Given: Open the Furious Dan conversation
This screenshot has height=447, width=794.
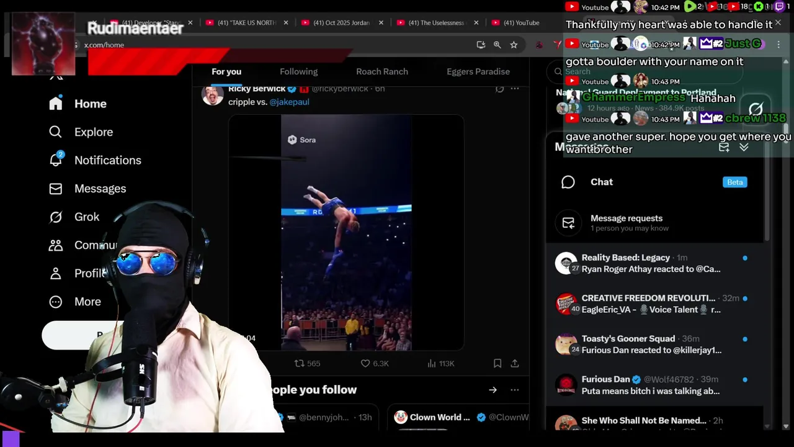Looking at the screenshot, I should (x=654, y=385).
